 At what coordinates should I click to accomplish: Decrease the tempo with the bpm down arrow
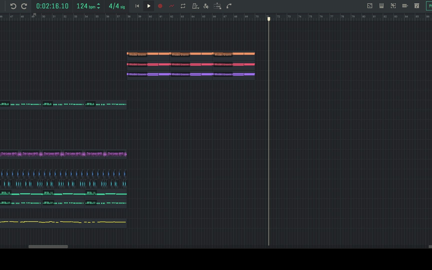point(98,8)
